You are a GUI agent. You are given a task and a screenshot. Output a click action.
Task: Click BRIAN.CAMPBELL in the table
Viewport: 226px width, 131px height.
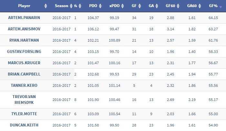pos(24,74)
